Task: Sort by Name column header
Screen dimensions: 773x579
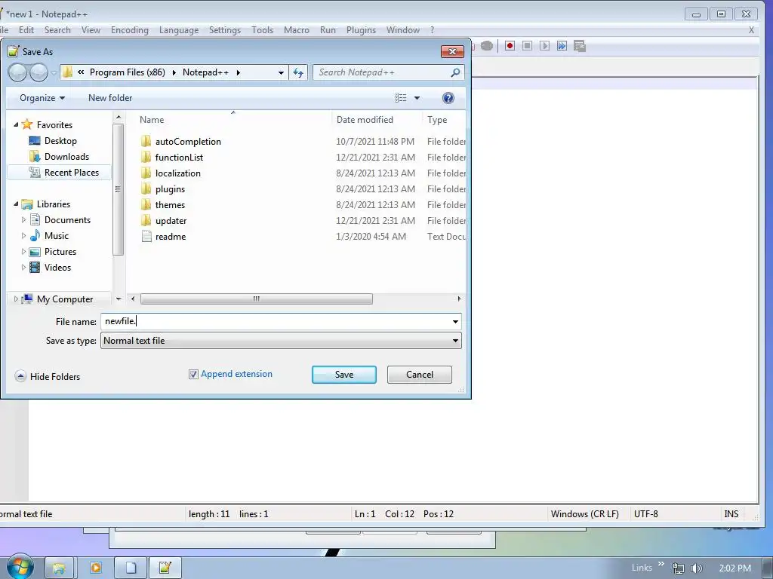Action: click(152, 120)
